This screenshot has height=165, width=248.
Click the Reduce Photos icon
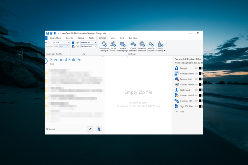click(x=177, y=74)
